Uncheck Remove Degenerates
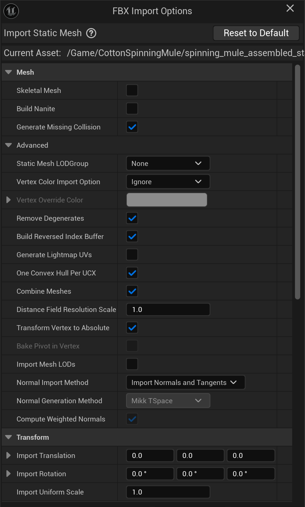Viewport: 305px width, 507px height. [x=132, y=218]
